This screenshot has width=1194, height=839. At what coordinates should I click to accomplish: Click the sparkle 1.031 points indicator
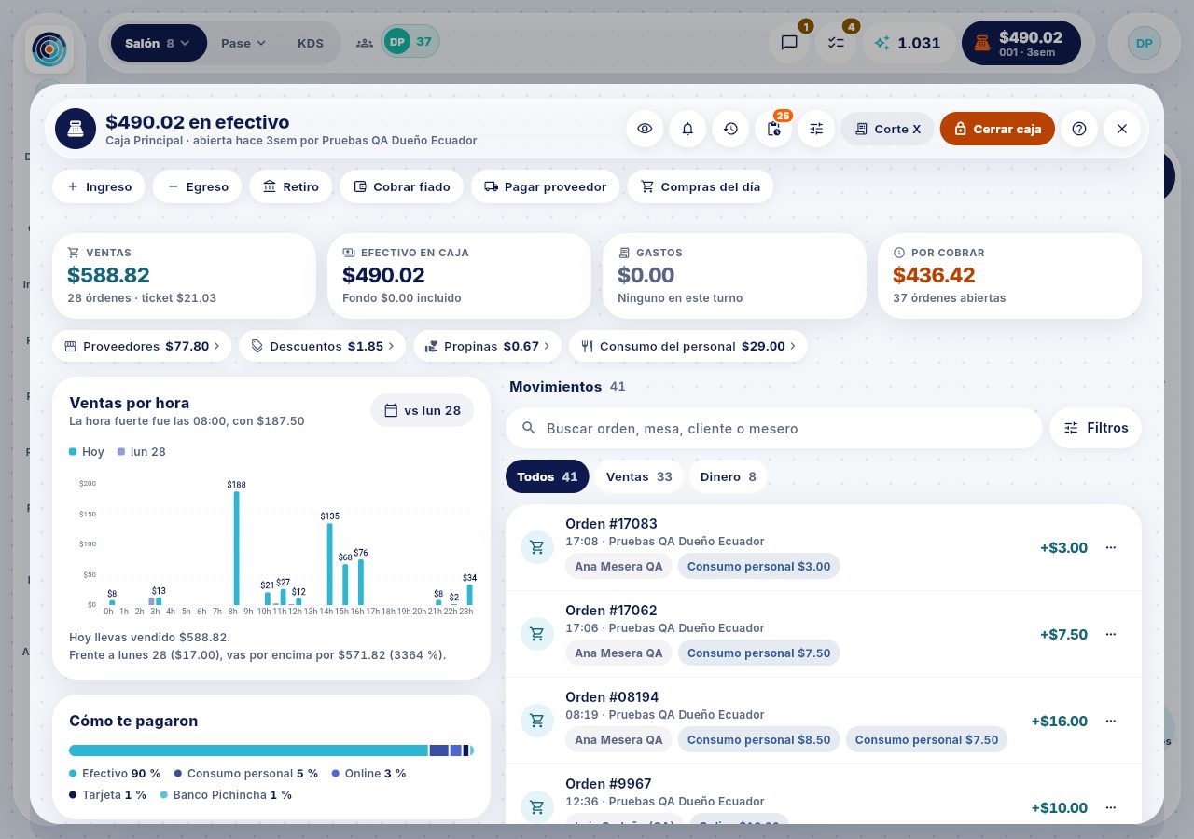[x=908, y=43]
